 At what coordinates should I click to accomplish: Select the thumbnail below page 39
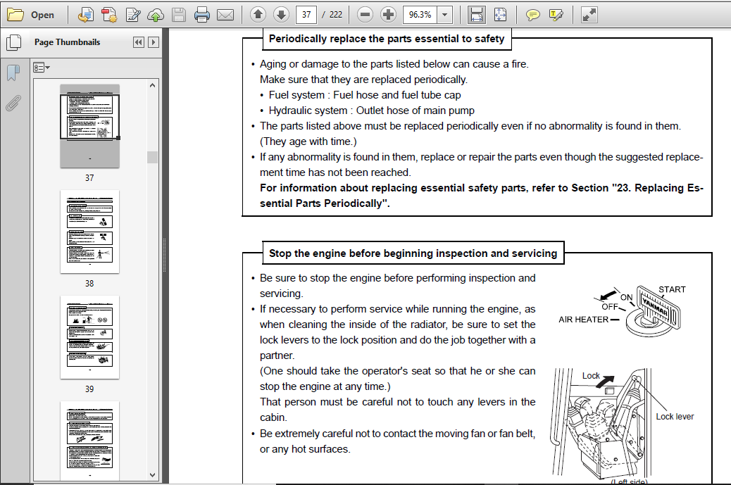pyautogui.click(x=89, y=441)
